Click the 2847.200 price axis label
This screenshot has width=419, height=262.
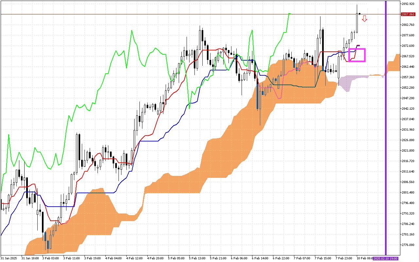tap(408, 98)
